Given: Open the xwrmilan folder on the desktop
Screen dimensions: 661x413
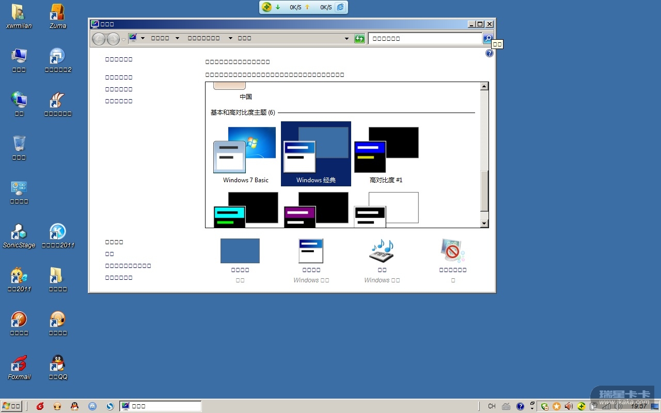Looking at the screenshot, I should pos(19,16).
